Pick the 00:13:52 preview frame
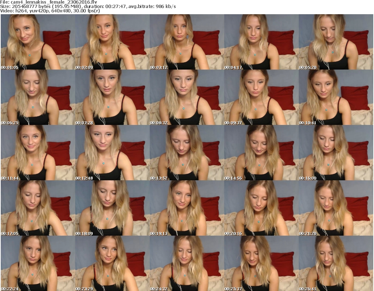374x291 pixels. point(187,153)
